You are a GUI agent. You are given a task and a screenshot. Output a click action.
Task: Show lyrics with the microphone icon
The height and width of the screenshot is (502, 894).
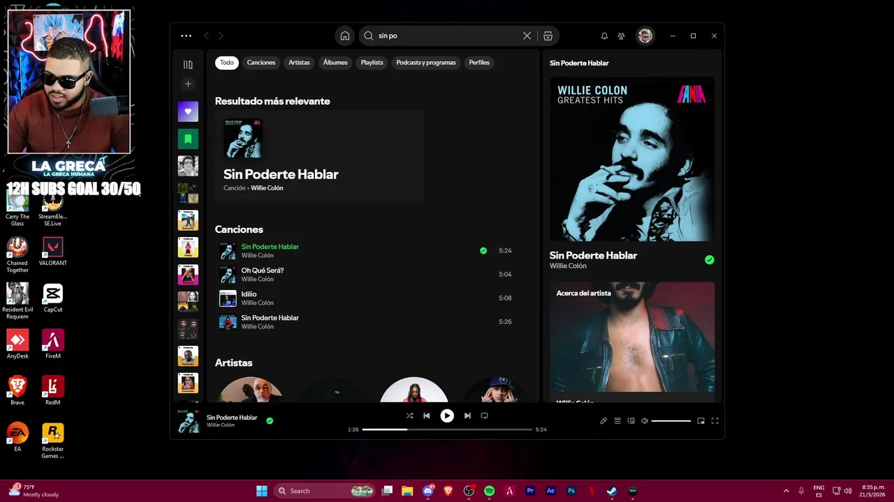click(x=603, y=421)
